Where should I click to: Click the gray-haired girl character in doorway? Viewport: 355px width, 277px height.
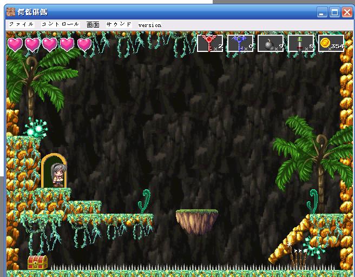59,175
